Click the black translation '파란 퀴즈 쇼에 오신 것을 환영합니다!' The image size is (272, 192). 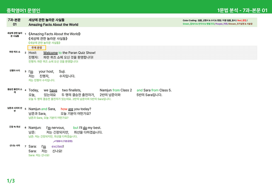(x=68, y=57)
